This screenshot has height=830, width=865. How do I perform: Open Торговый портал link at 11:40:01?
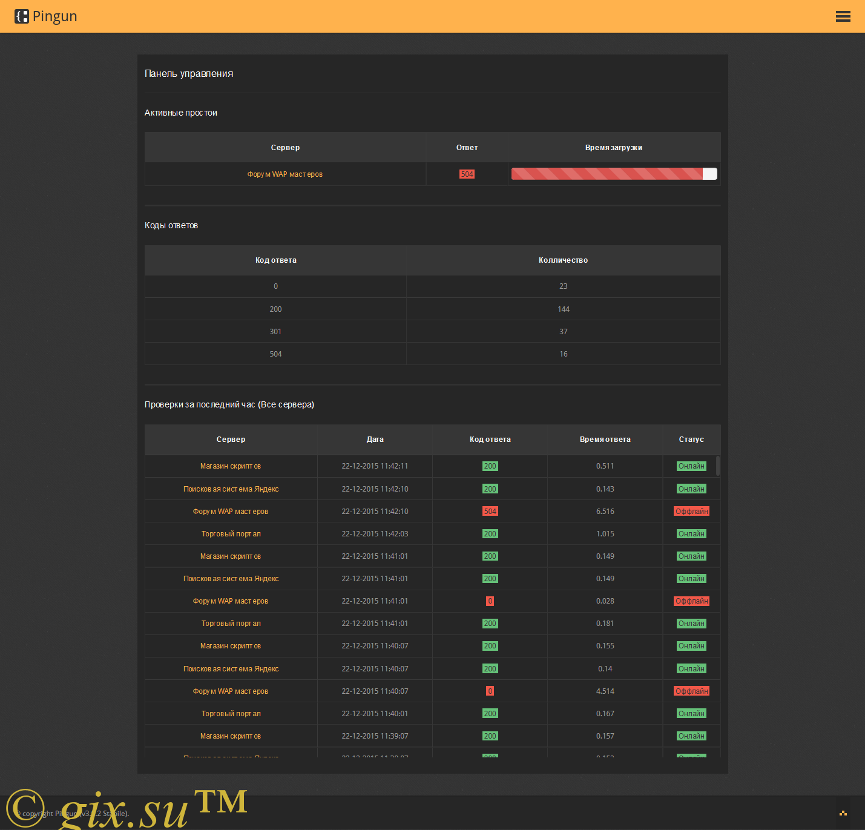(231, 714)
